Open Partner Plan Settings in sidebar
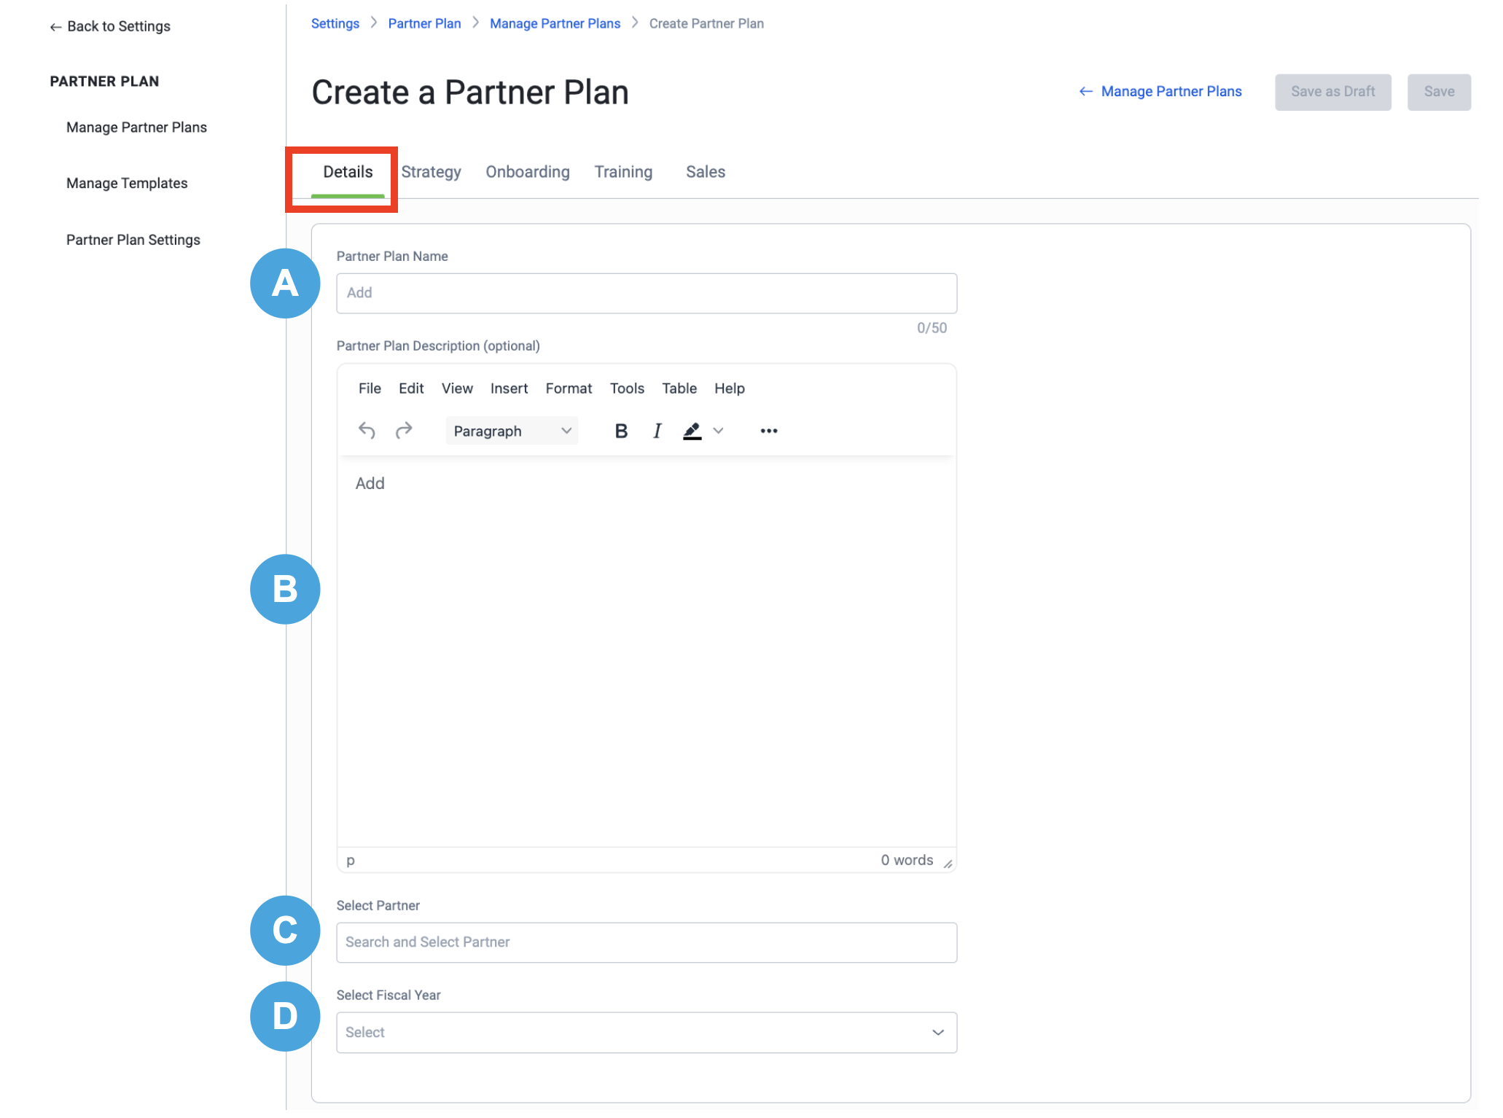Viewport: 1503px width, 1118px height. [133, 241]
